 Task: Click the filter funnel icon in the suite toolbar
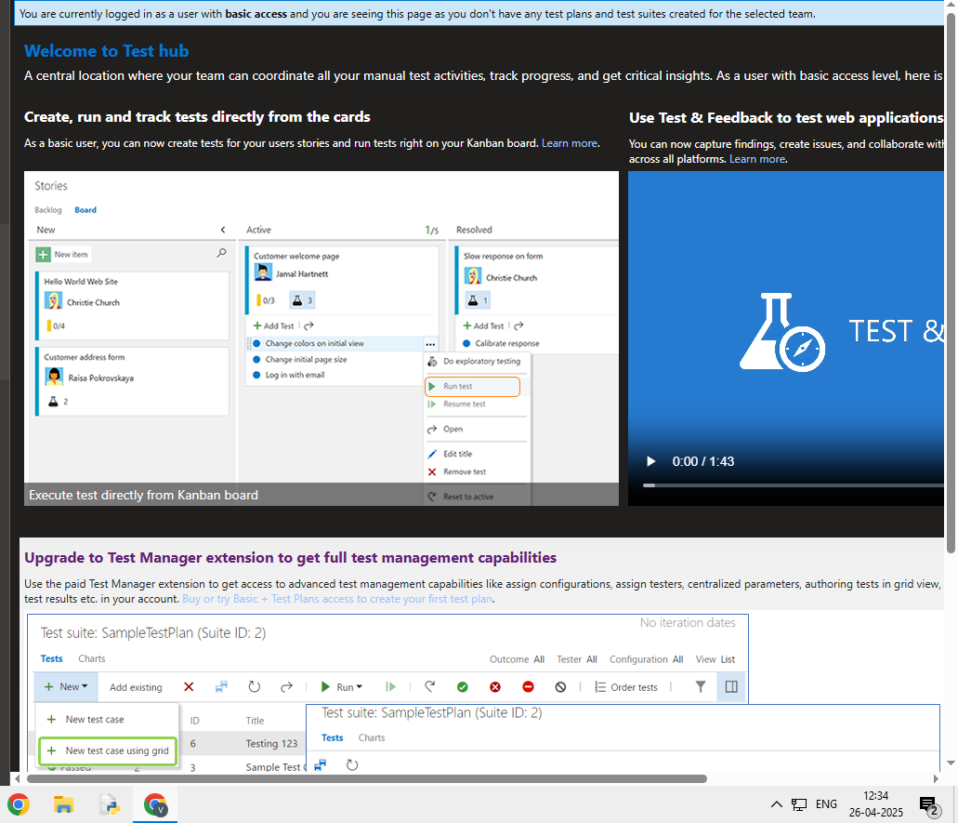tap(701, 686)
